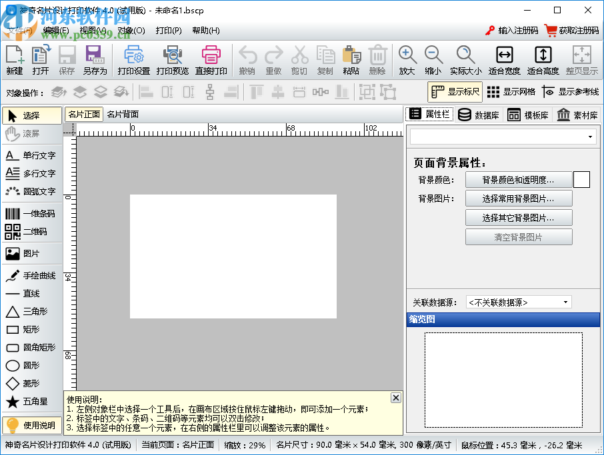Open the 打印(P) menu

pos(169,31)
